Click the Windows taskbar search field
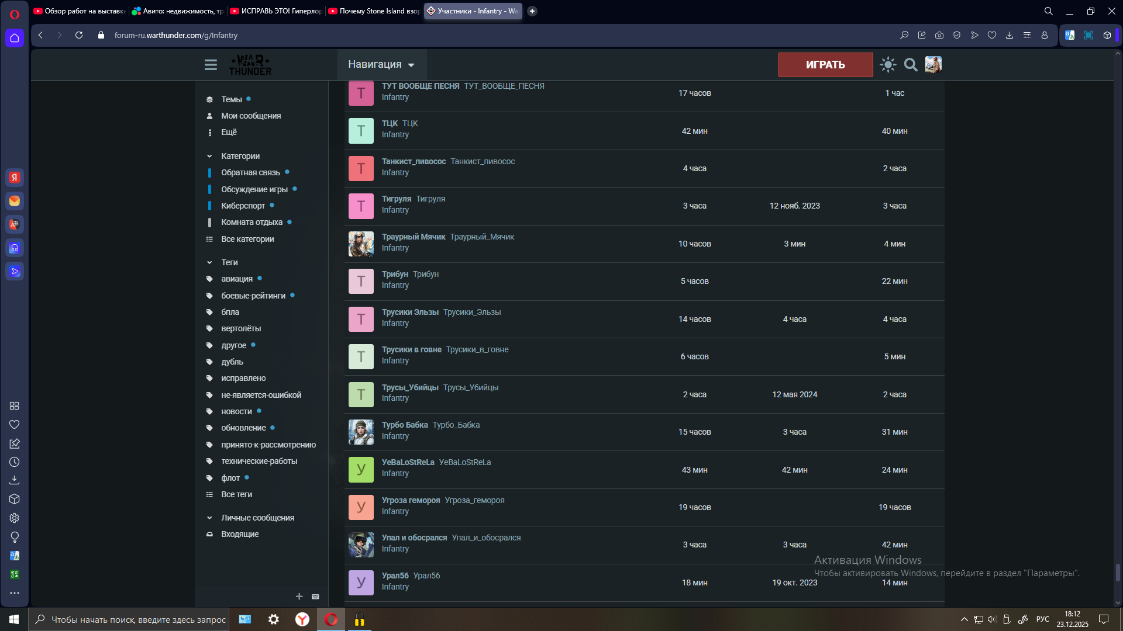This screenshot has width=1123, height=631. pyautogui.click(x=138, y=619)
